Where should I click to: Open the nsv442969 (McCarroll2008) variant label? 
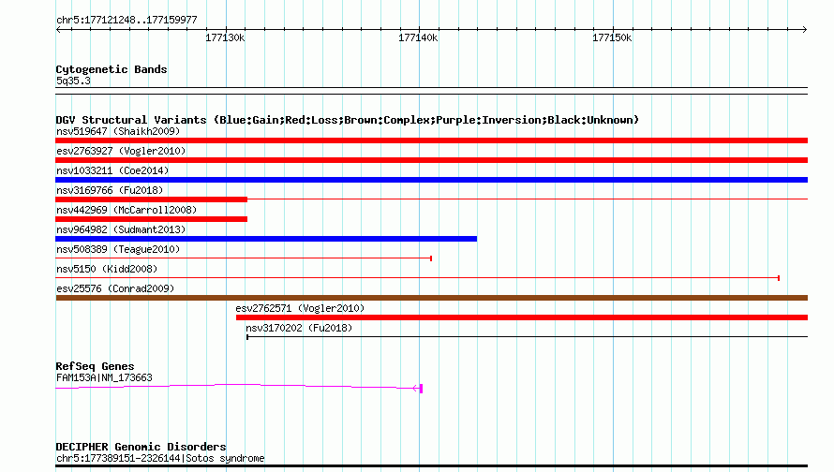coord(127,210)
